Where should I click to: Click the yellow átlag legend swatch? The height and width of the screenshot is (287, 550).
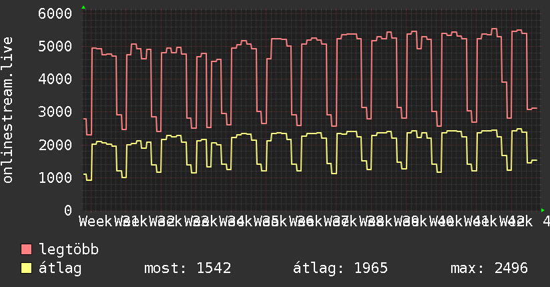(27, 268)
